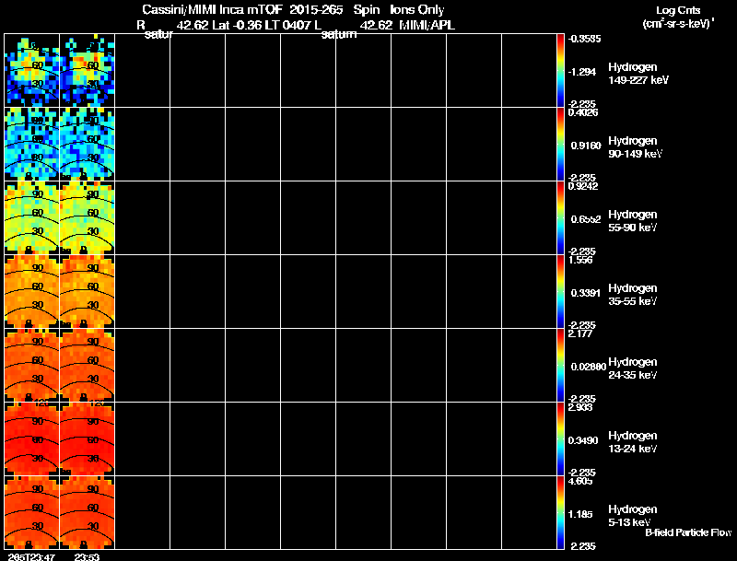Click the Hydrogen 24-35 keV panel at 23:53
Image resolution: width=737 pixels, height=561 pixels.
click(x=87, y=366)
